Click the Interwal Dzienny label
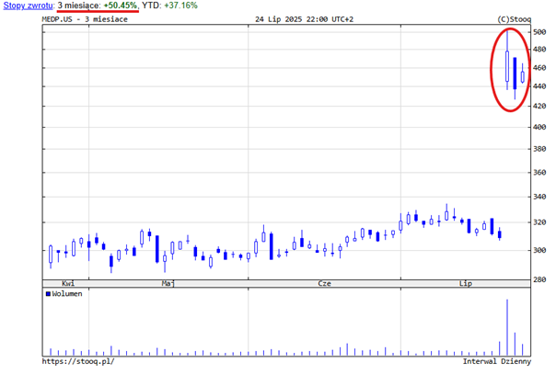 click(x=497, y=361)
